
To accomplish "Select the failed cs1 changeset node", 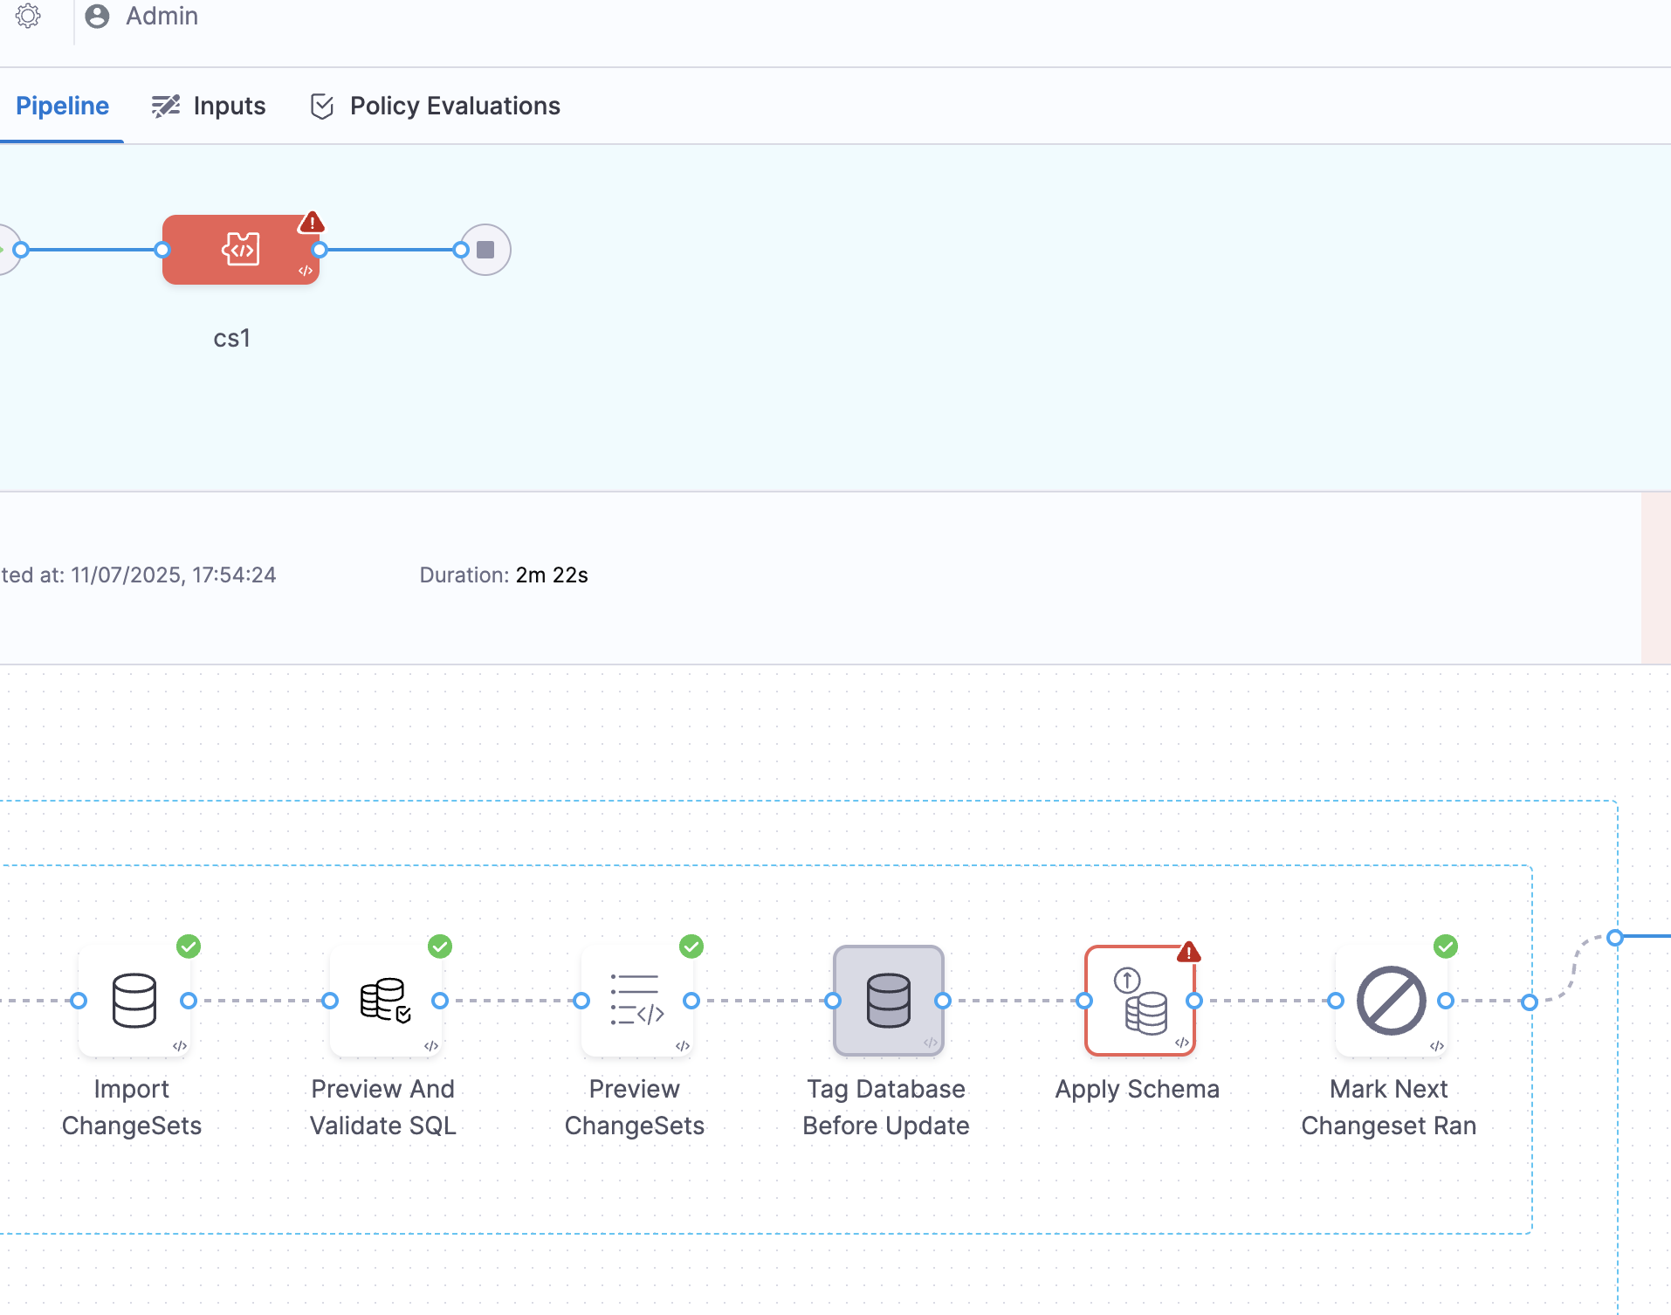I will click(x=241, y=250).
